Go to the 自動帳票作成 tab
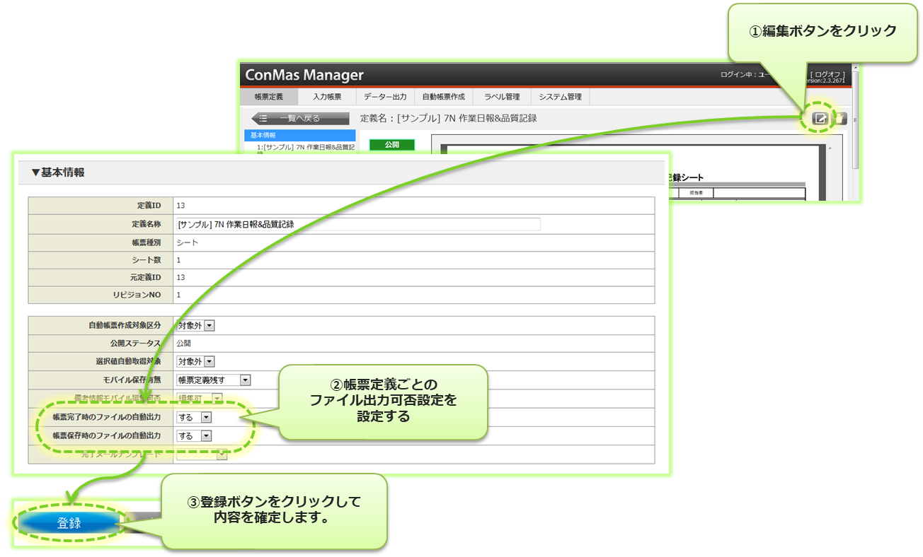Screen dimensions: 923x557 point(443,97)
